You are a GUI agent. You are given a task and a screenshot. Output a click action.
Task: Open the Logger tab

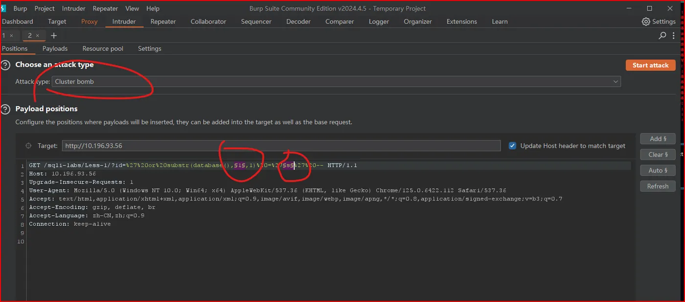379,21
